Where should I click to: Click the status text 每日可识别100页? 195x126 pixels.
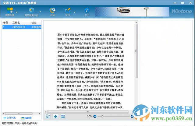tap(11, 123)
